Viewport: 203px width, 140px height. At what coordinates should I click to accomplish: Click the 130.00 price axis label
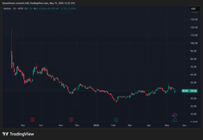194,19
